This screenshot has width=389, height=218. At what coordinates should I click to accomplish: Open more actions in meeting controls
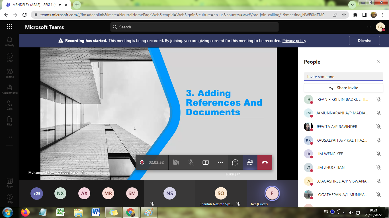pyautogui.click(x=220, y=162)
